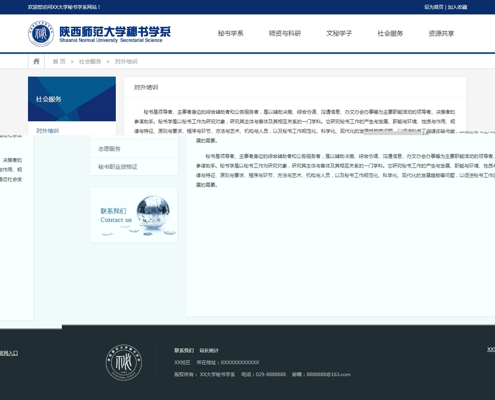
Task: Select 对外培训 in the left sidebar
Action: (47, 131)
